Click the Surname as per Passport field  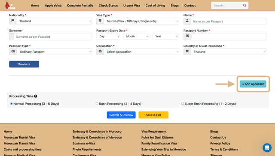coord(52,37)
